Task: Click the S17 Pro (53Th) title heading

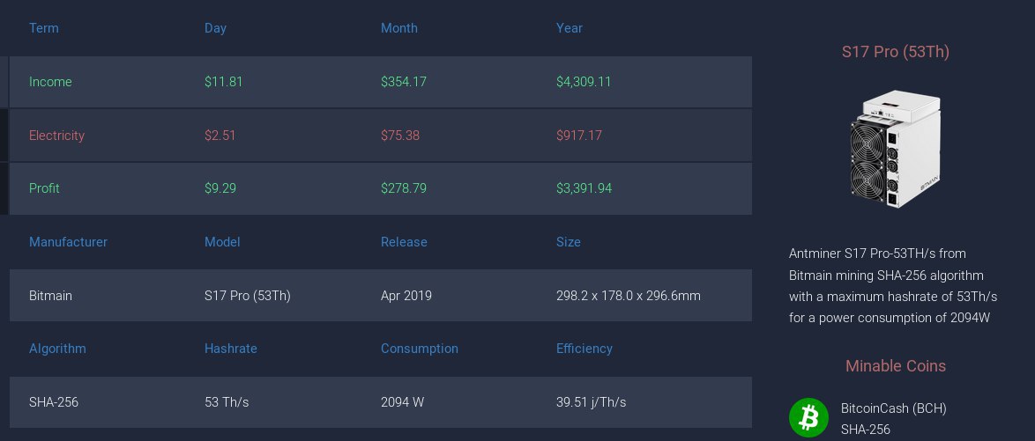Action: tap(895, 51)
